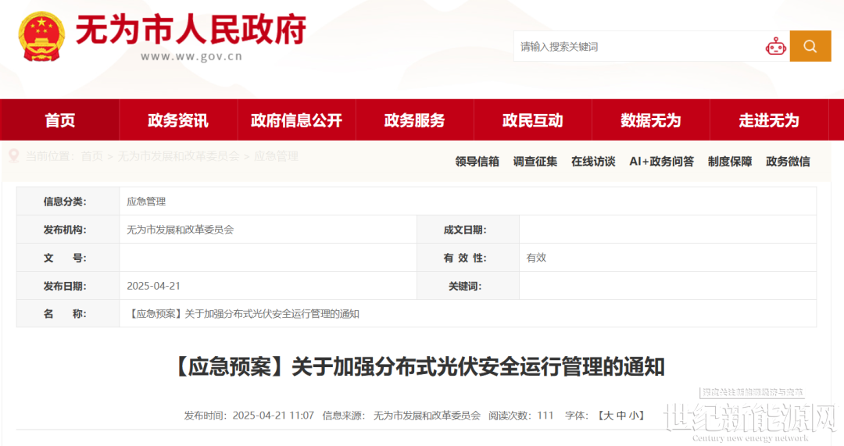Viewport: 844px width, 446px height.
Task: Set font size to 大
Action: tap(606, 416)
